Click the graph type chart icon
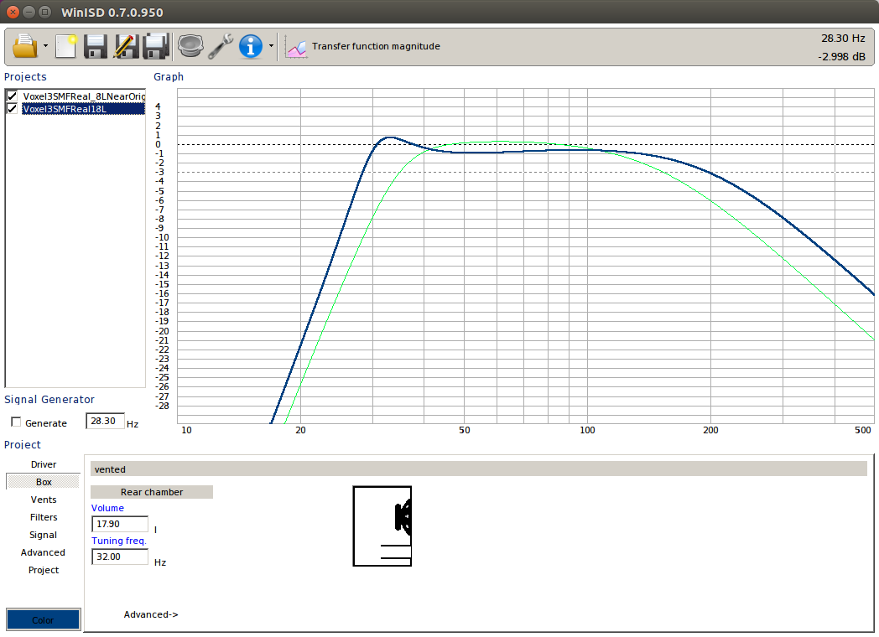 (x=296, y=46)
